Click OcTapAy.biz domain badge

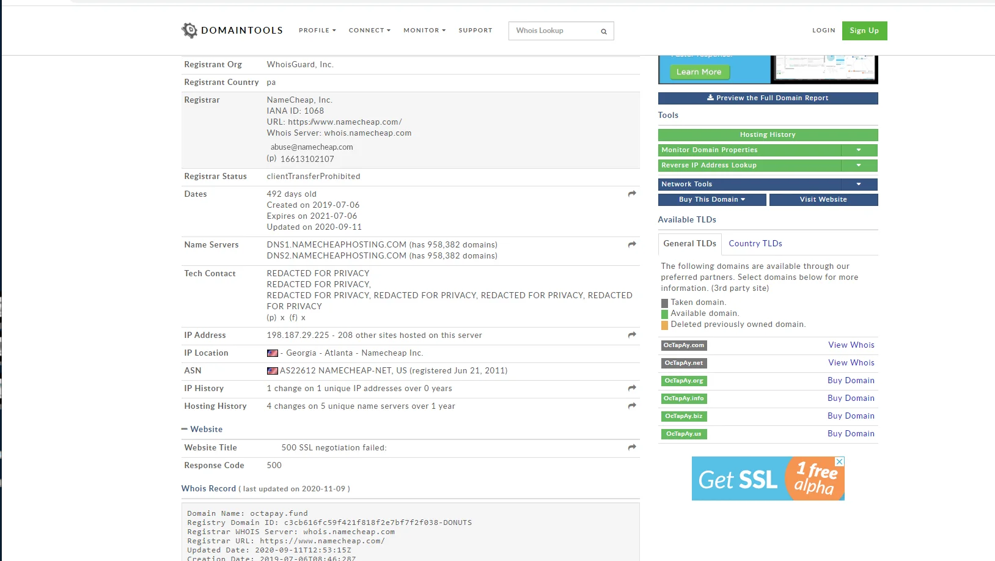coord(684,416)
